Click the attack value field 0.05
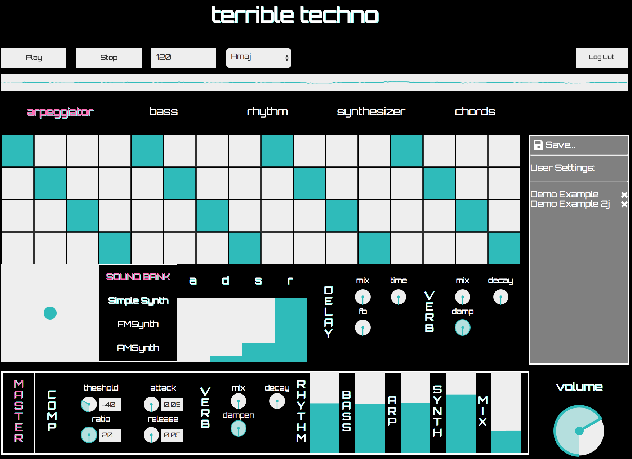 click(x=172, y=405)
